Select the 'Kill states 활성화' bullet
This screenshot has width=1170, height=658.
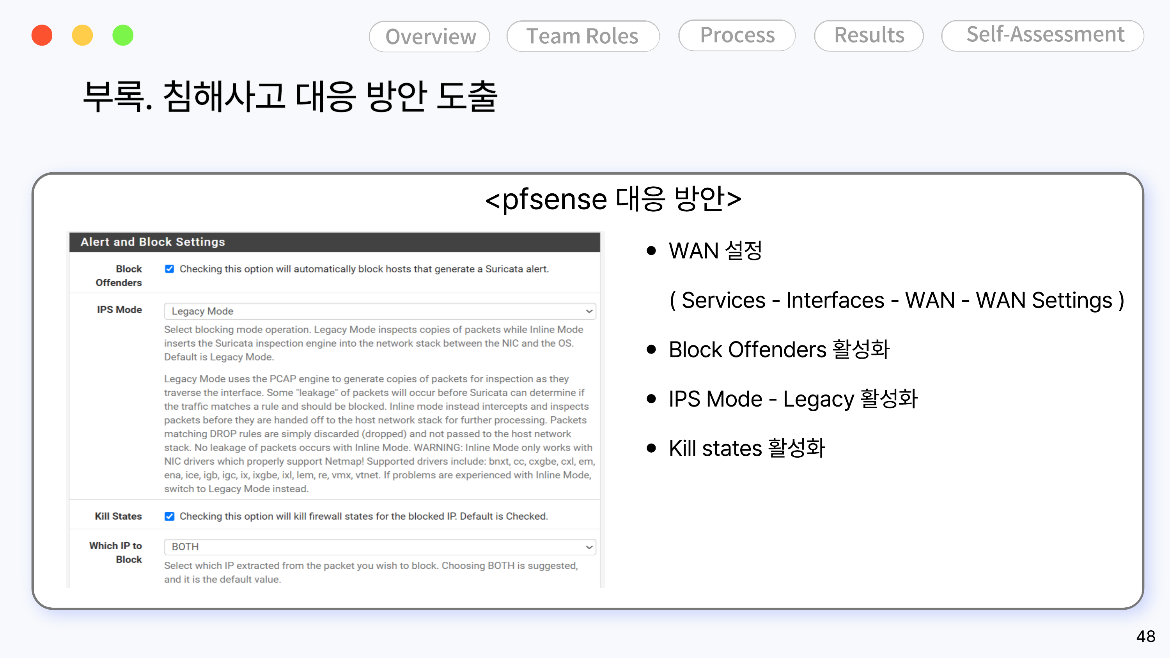[x=747, y=449]
